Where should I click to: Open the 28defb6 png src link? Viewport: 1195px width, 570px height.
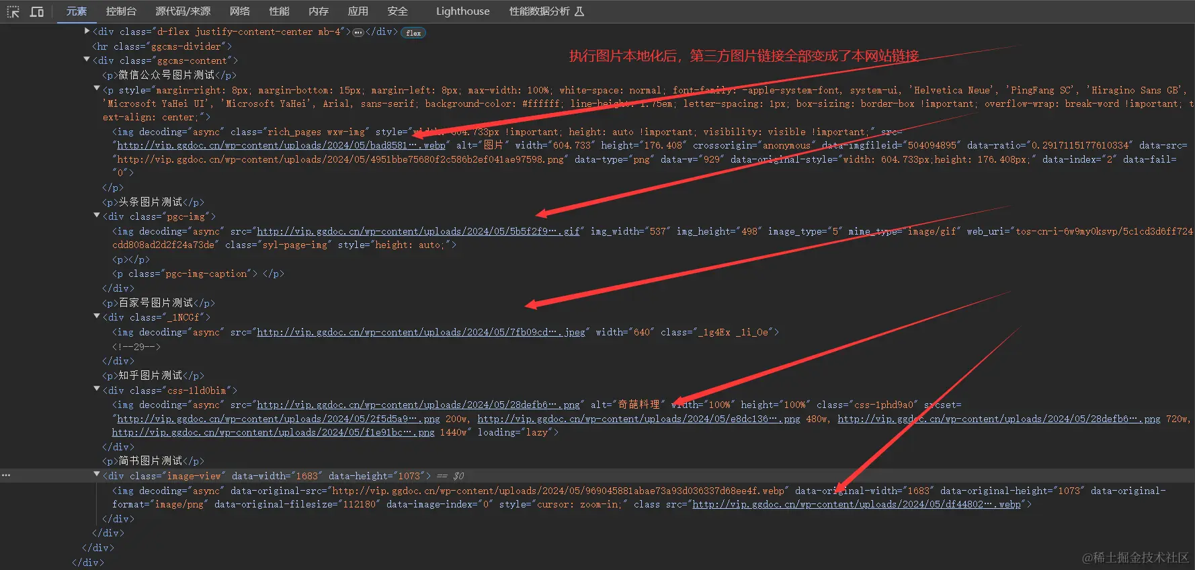point(418,405)
